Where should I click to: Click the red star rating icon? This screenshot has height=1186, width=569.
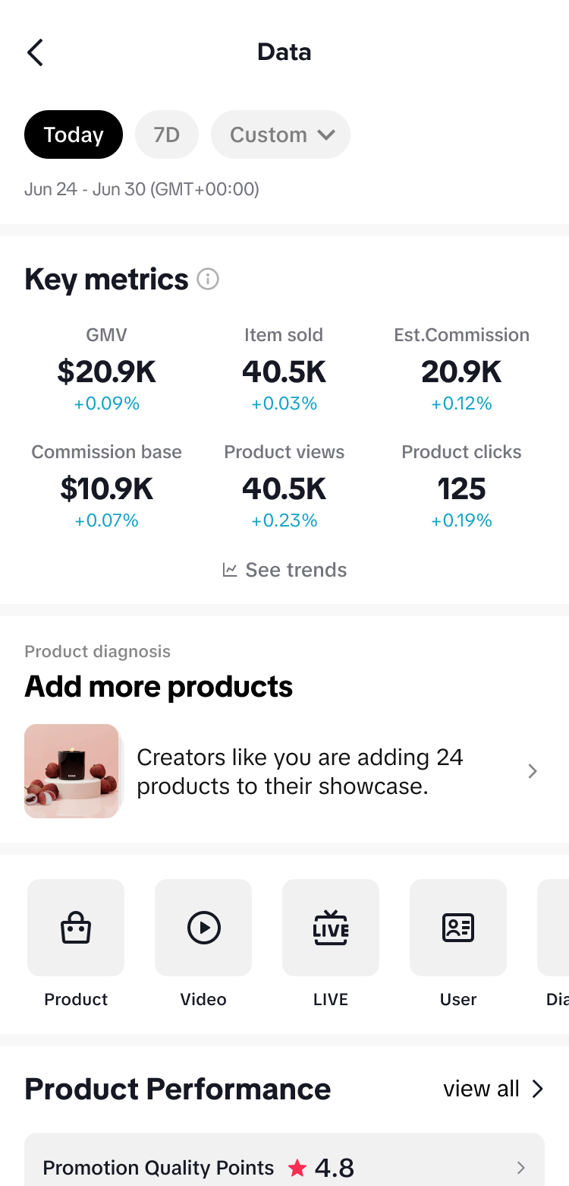[297, 1168]
